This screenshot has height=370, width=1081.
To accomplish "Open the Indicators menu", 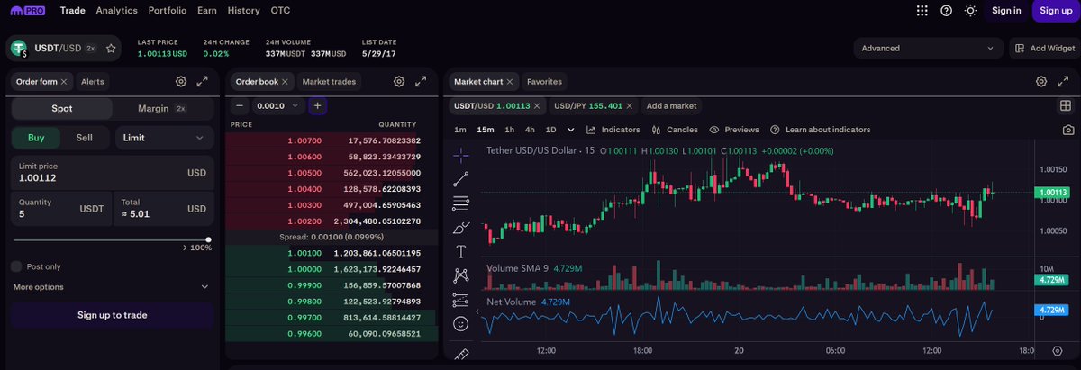I will (613, 130).
